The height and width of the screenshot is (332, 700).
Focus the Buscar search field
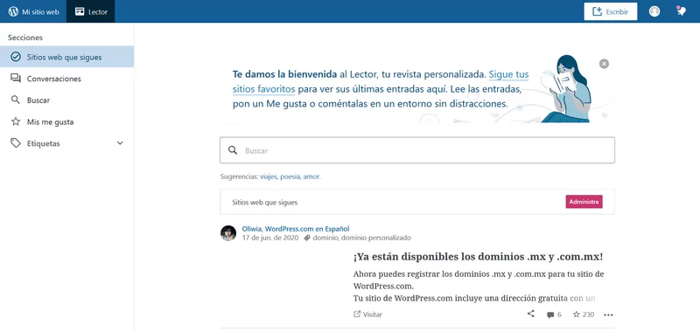pyautogui.click(x=417, y=150)
